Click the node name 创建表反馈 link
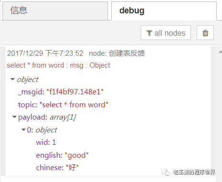The width and height of the screenshot is (222, 182). (127, 53)
